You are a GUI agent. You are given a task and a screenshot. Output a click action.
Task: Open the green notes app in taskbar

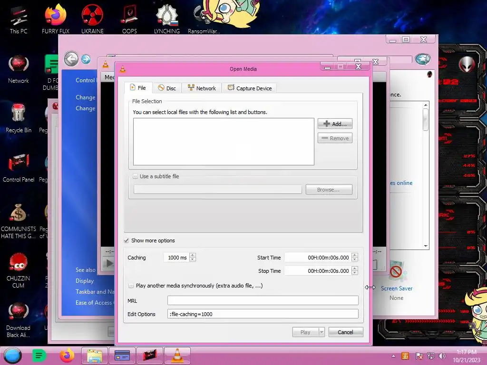39,355
